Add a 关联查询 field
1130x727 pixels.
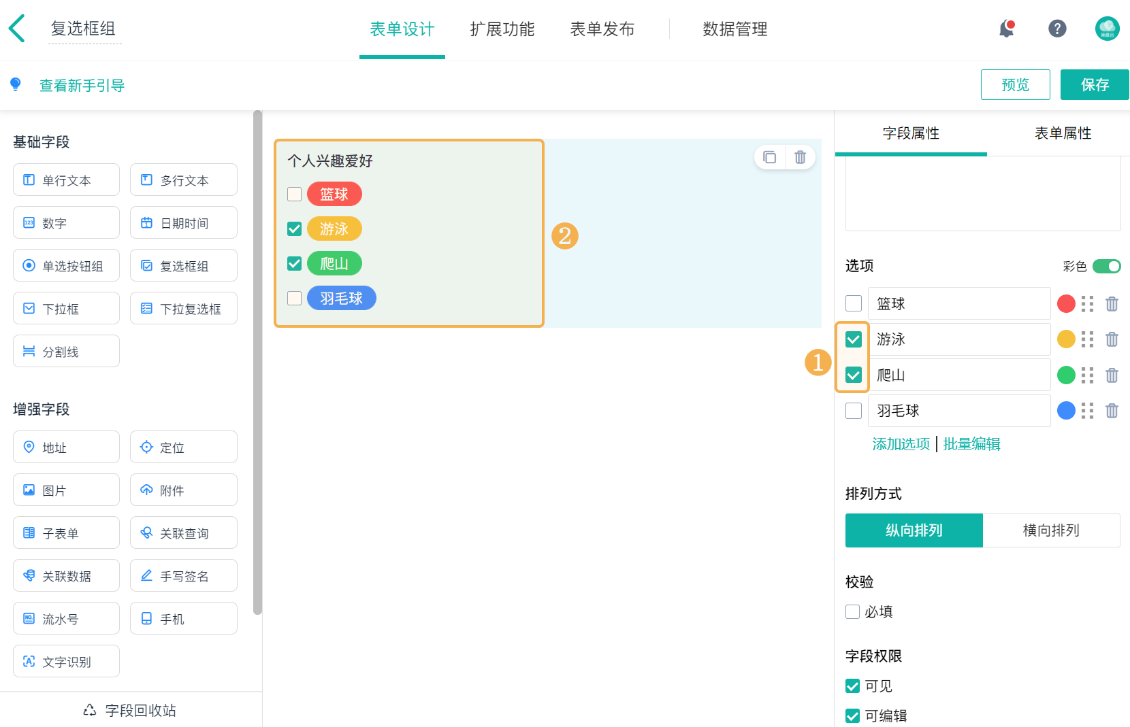pyautogui.click(x=184, y=532)
